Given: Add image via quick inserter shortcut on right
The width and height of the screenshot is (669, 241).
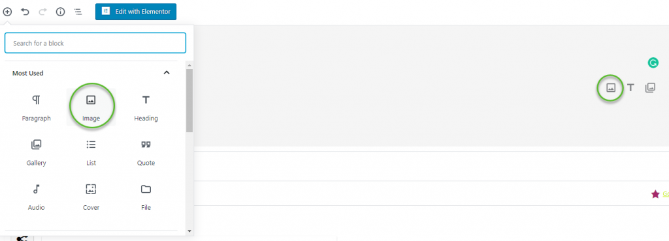Looking at the screenshot, I should 611,88.
